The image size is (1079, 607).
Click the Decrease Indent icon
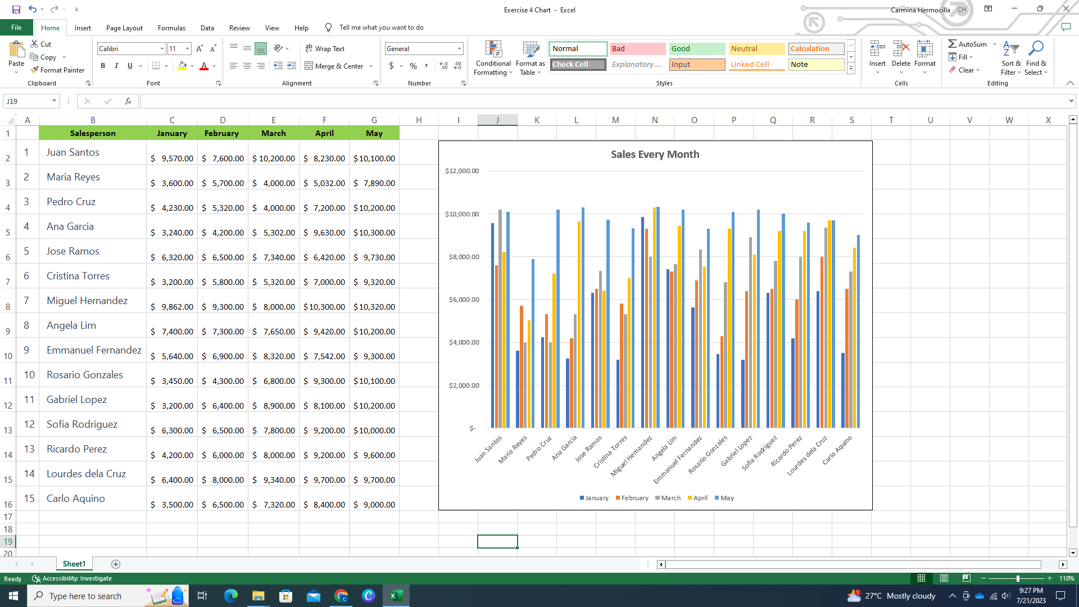point(278,66)
